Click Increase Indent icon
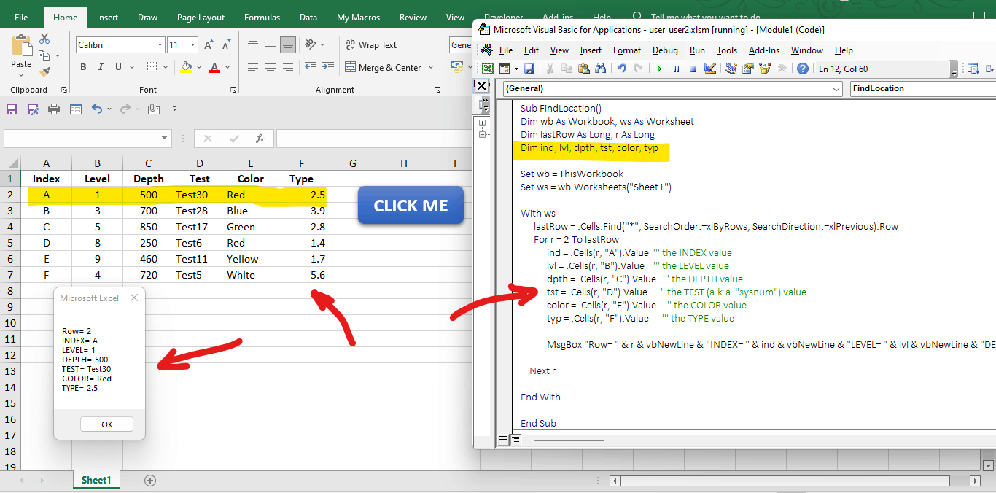996x493 pixels. (328, 67)
